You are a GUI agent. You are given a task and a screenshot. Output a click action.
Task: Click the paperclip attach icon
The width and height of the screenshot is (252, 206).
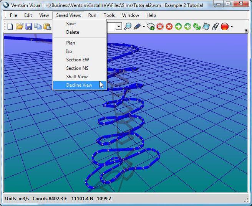point(216,26)
